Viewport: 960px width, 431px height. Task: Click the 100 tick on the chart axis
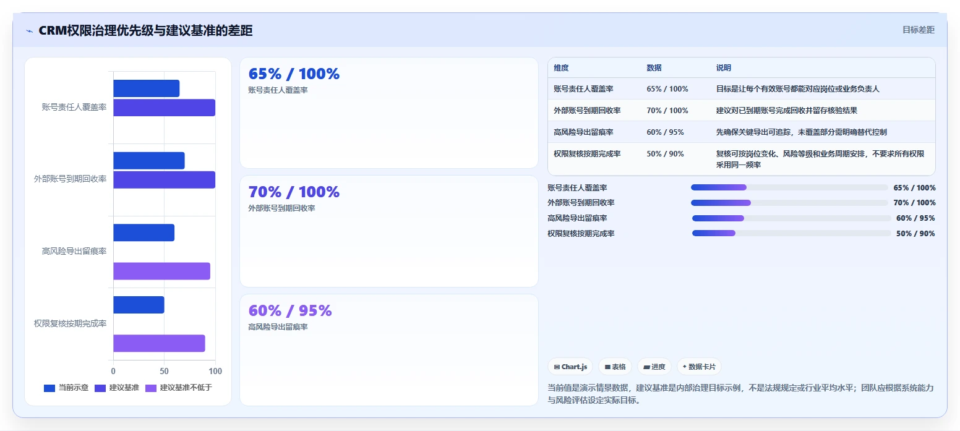[215, 371]
